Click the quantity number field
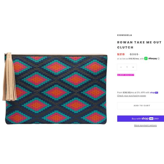The width and height of the screenshot is (164, 164). [127, 67]
